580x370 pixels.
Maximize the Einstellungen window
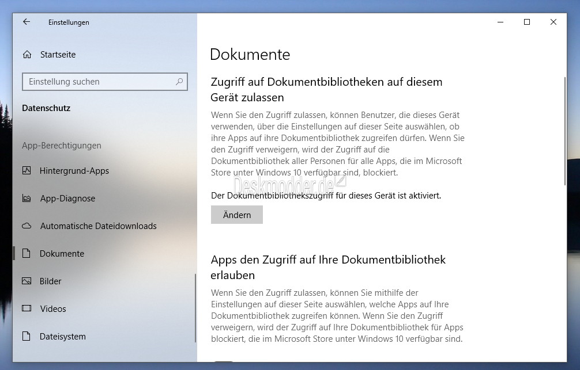527,22
